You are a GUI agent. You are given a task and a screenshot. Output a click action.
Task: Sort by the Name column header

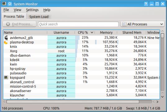(x=25, y=32)
